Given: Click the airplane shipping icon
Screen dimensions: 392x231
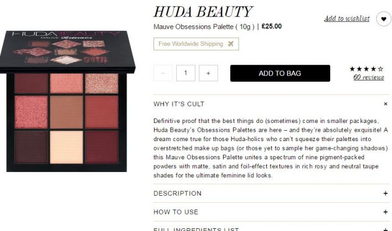Looking at the screenshot, I should tap(230, 44).
